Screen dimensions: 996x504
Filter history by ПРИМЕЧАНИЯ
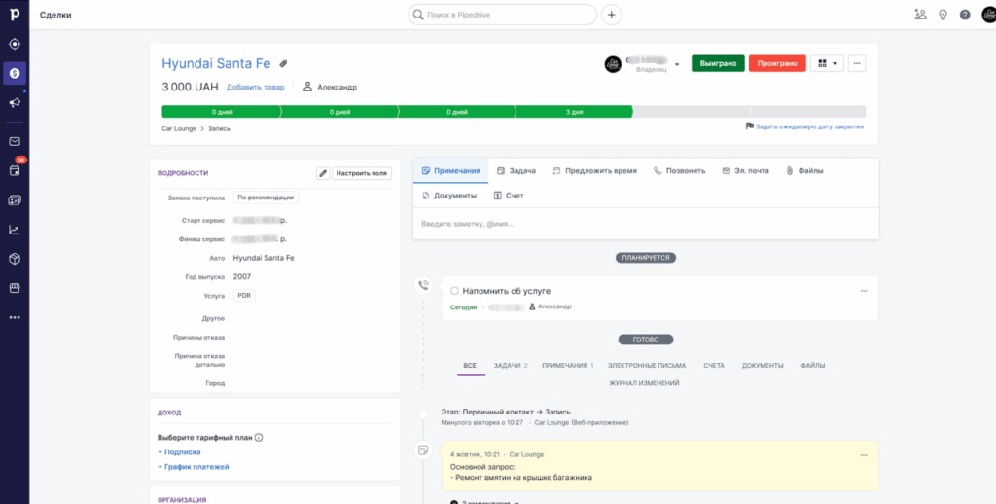coord(568,366)
